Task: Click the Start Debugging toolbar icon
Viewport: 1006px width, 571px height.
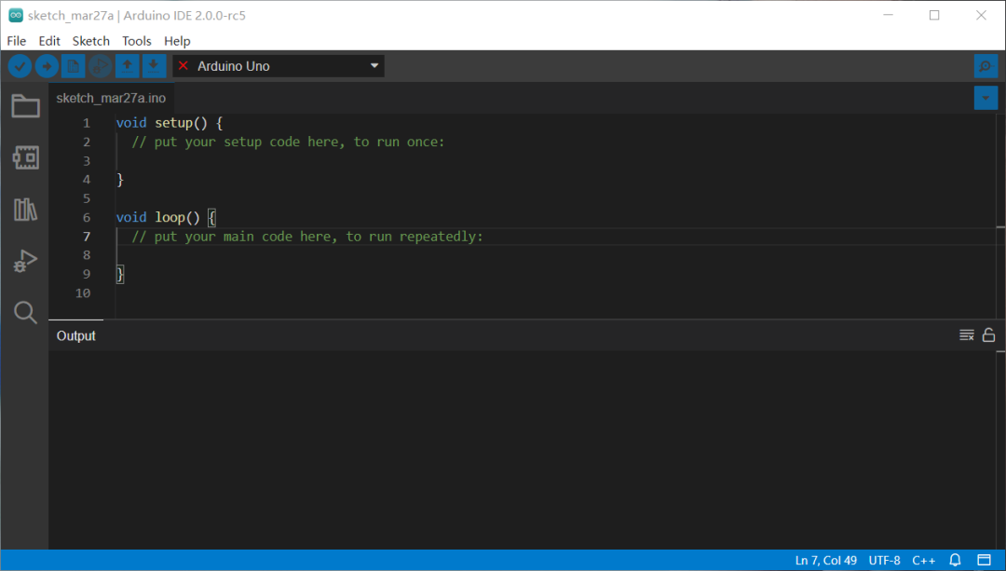Action: (100, 66)
